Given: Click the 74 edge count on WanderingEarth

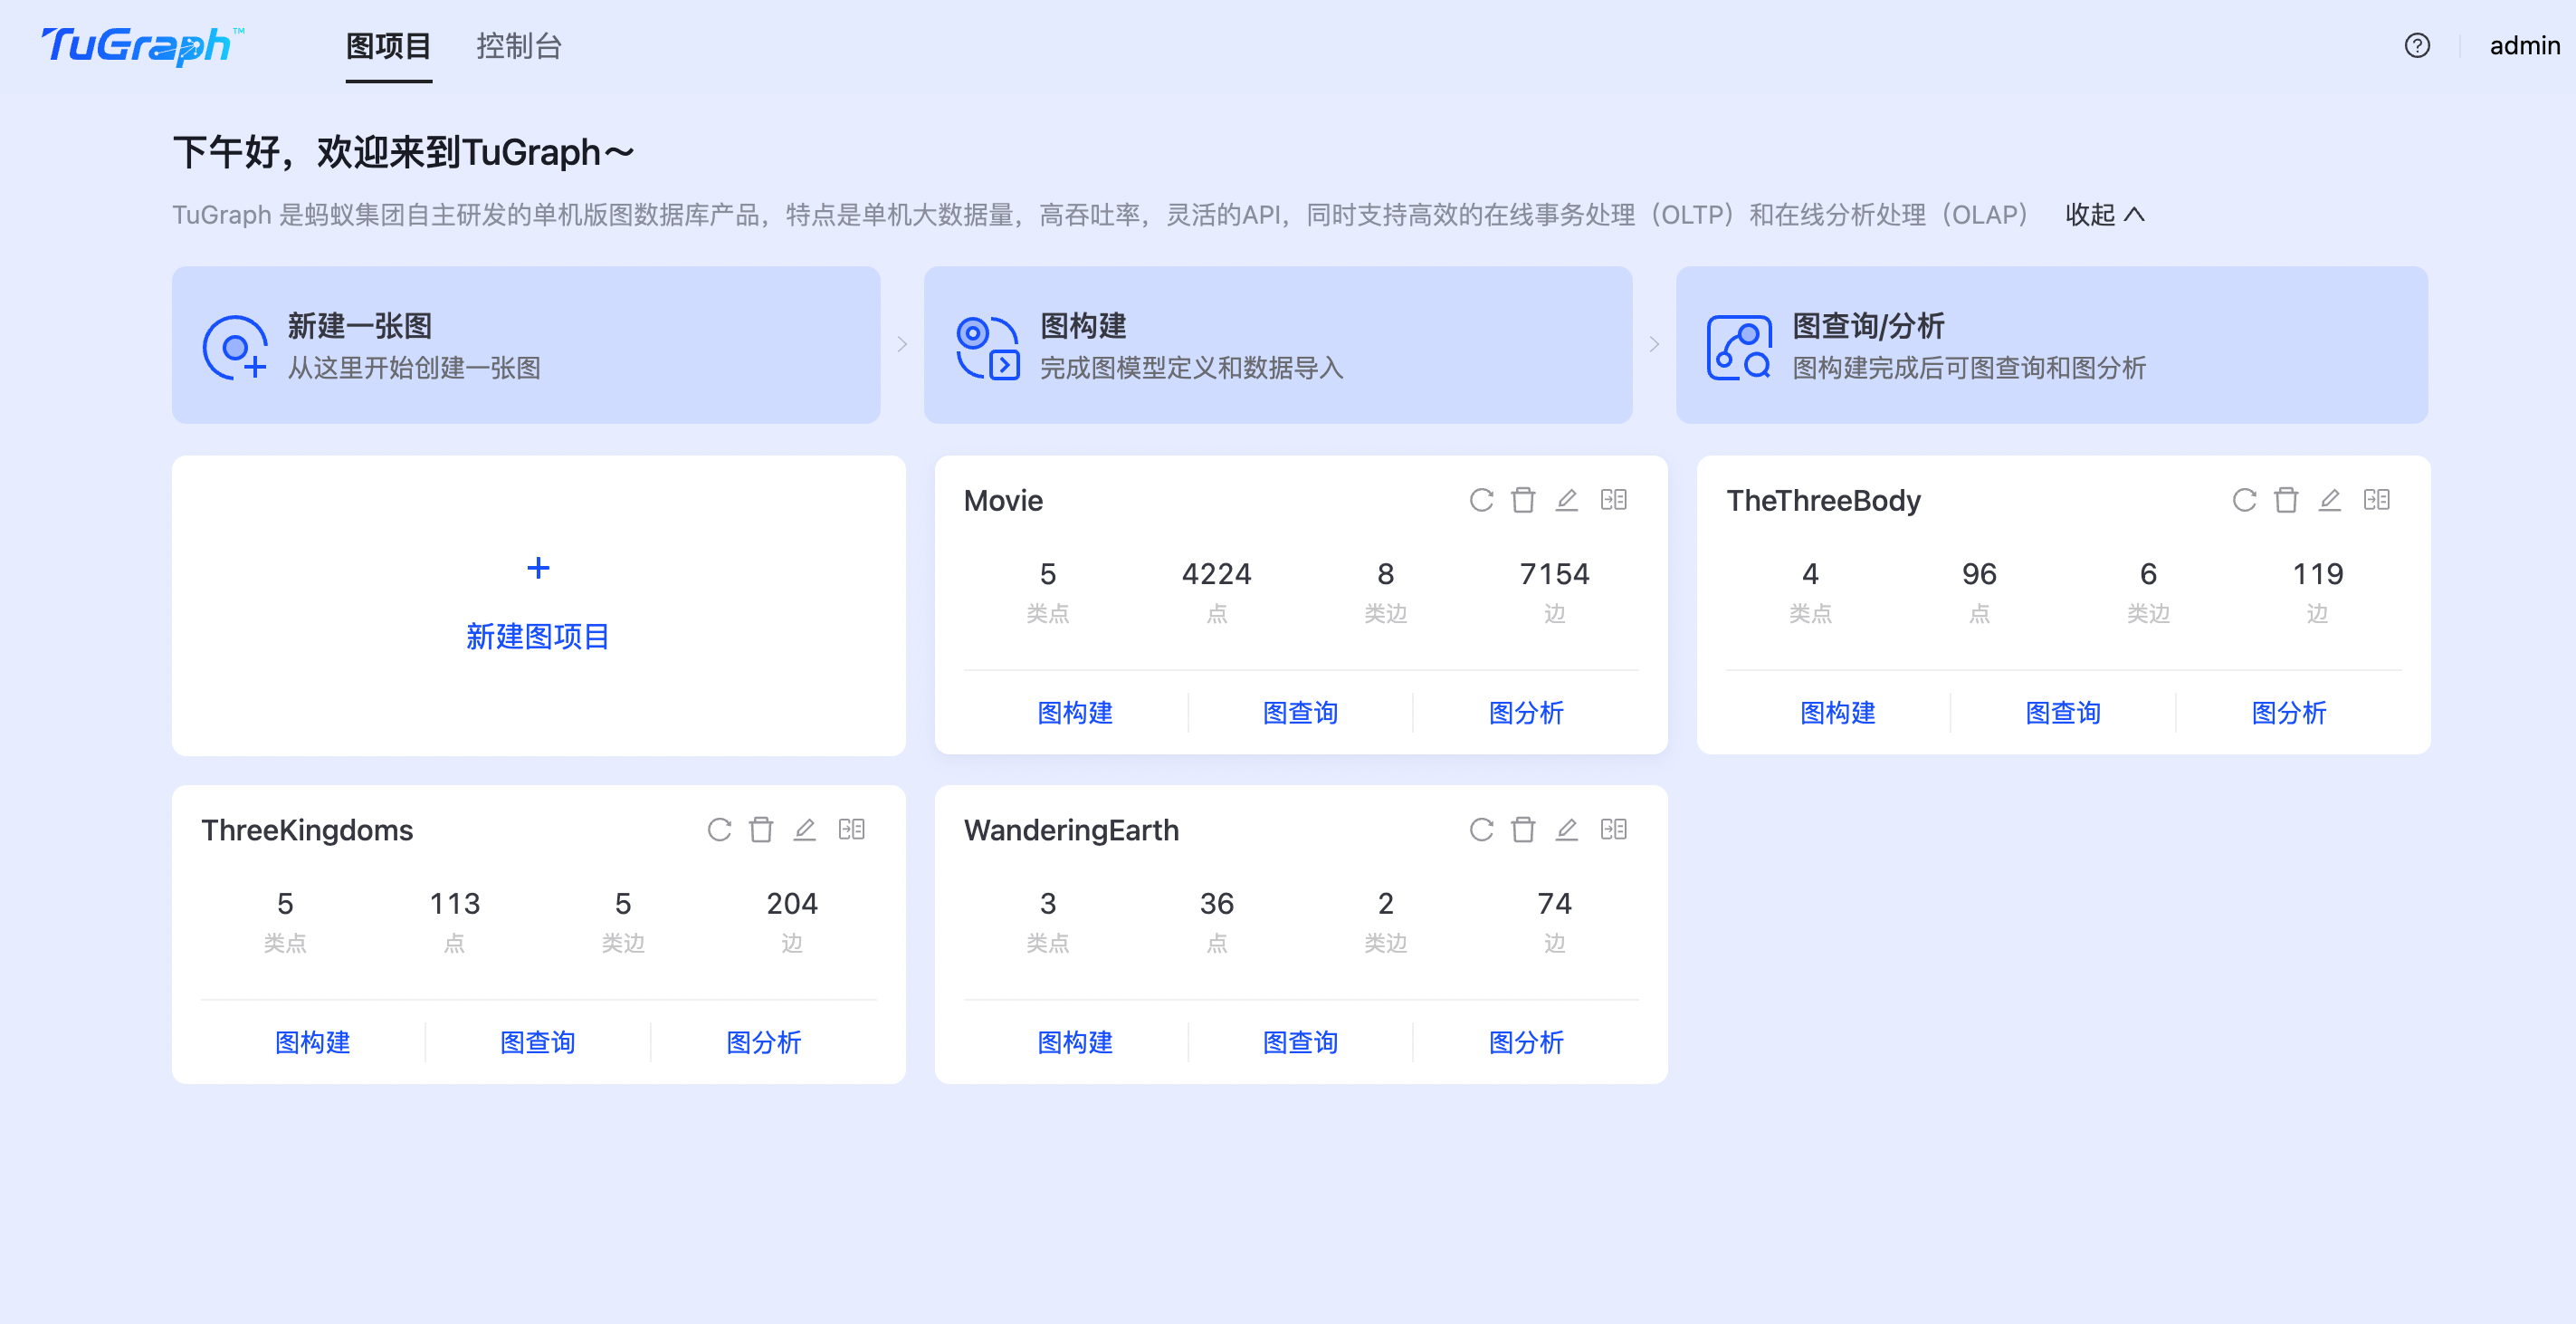Looking at the screenshot, I should [1554, 904].
